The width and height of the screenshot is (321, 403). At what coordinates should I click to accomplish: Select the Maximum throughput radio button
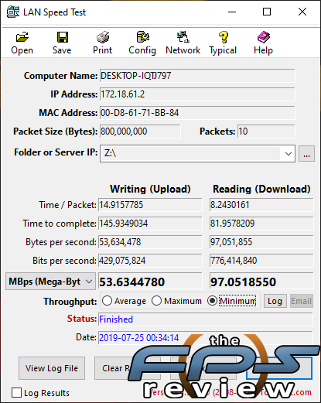(x=156, y=301)
